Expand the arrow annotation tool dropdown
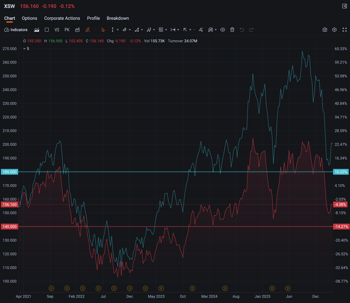350x303 pixels. 190,30
